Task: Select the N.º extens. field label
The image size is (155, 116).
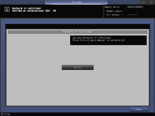Action: tap(113, 15)
